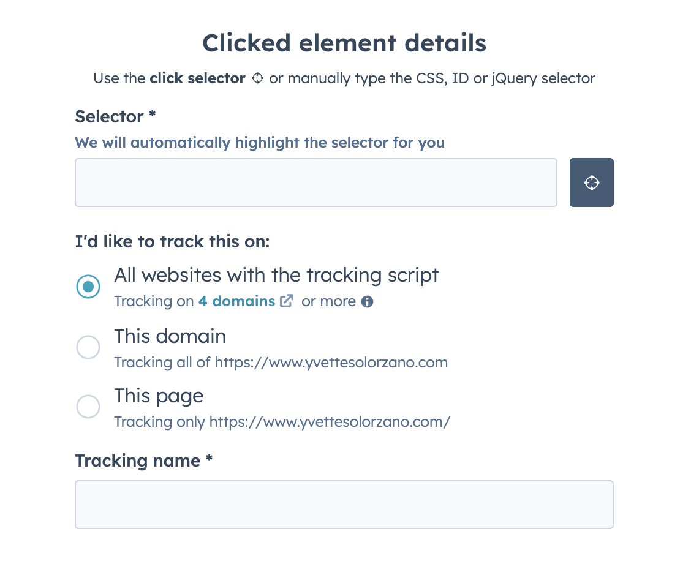Select the All websites with tracking script option
This screenshot has height=583, width=691.
(x=88, y=287)
